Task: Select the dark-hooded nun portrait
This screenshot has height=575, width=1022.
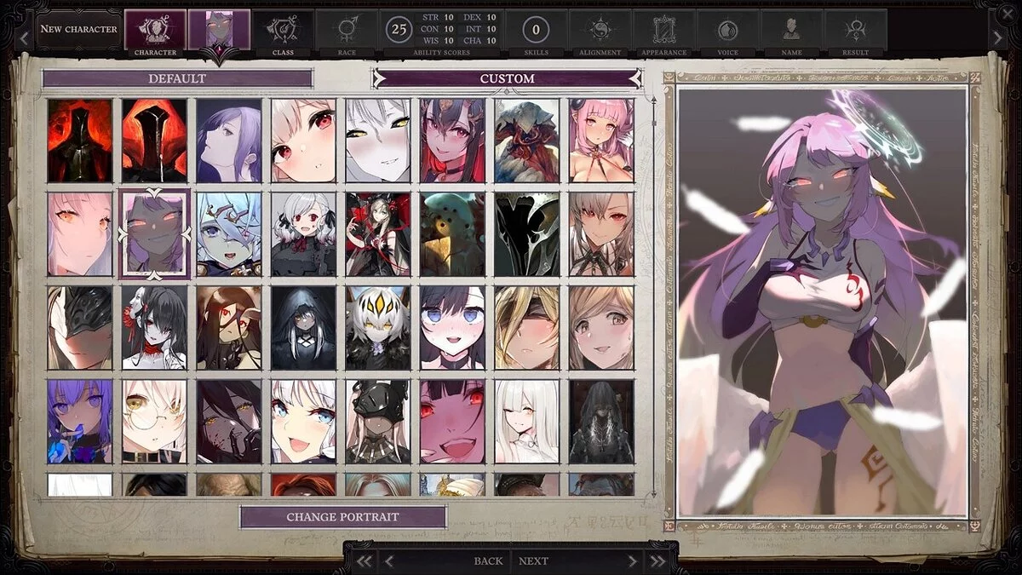Action: click(x=303, y=328)
